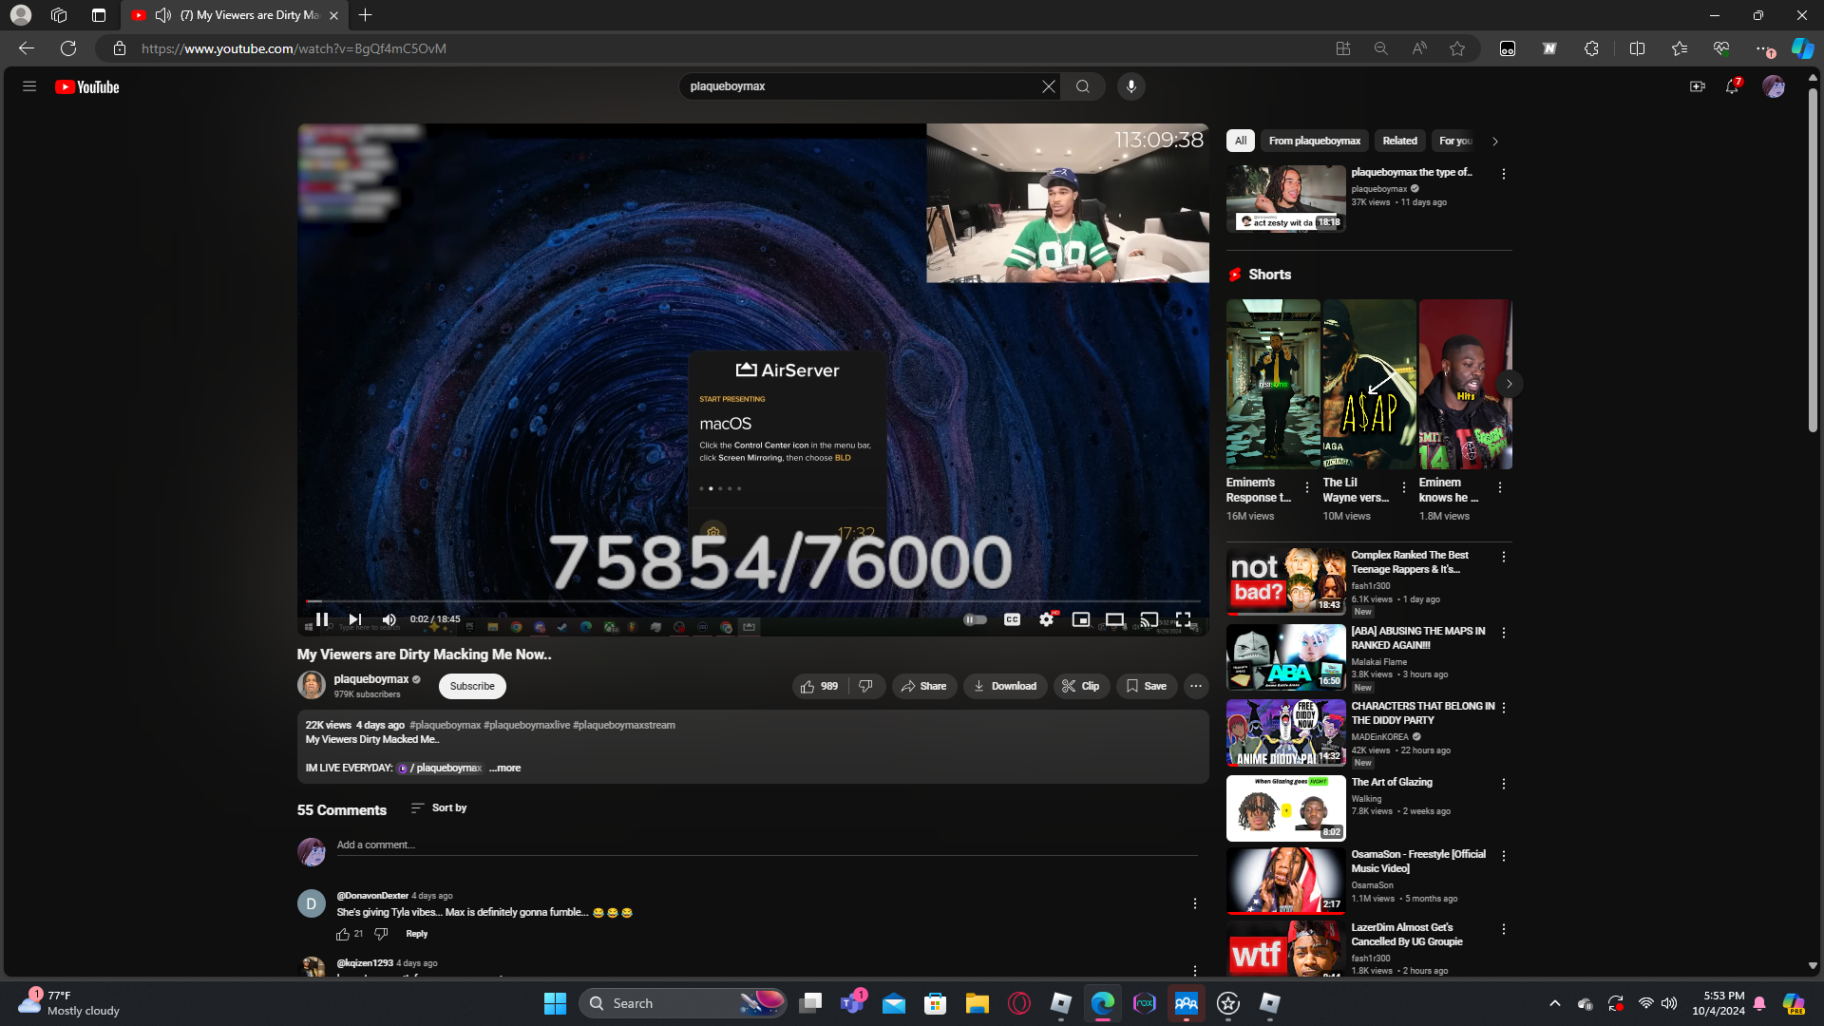Open the Create video icon
This screenshot has width=1824, height=1026.
pos(1697,86)
